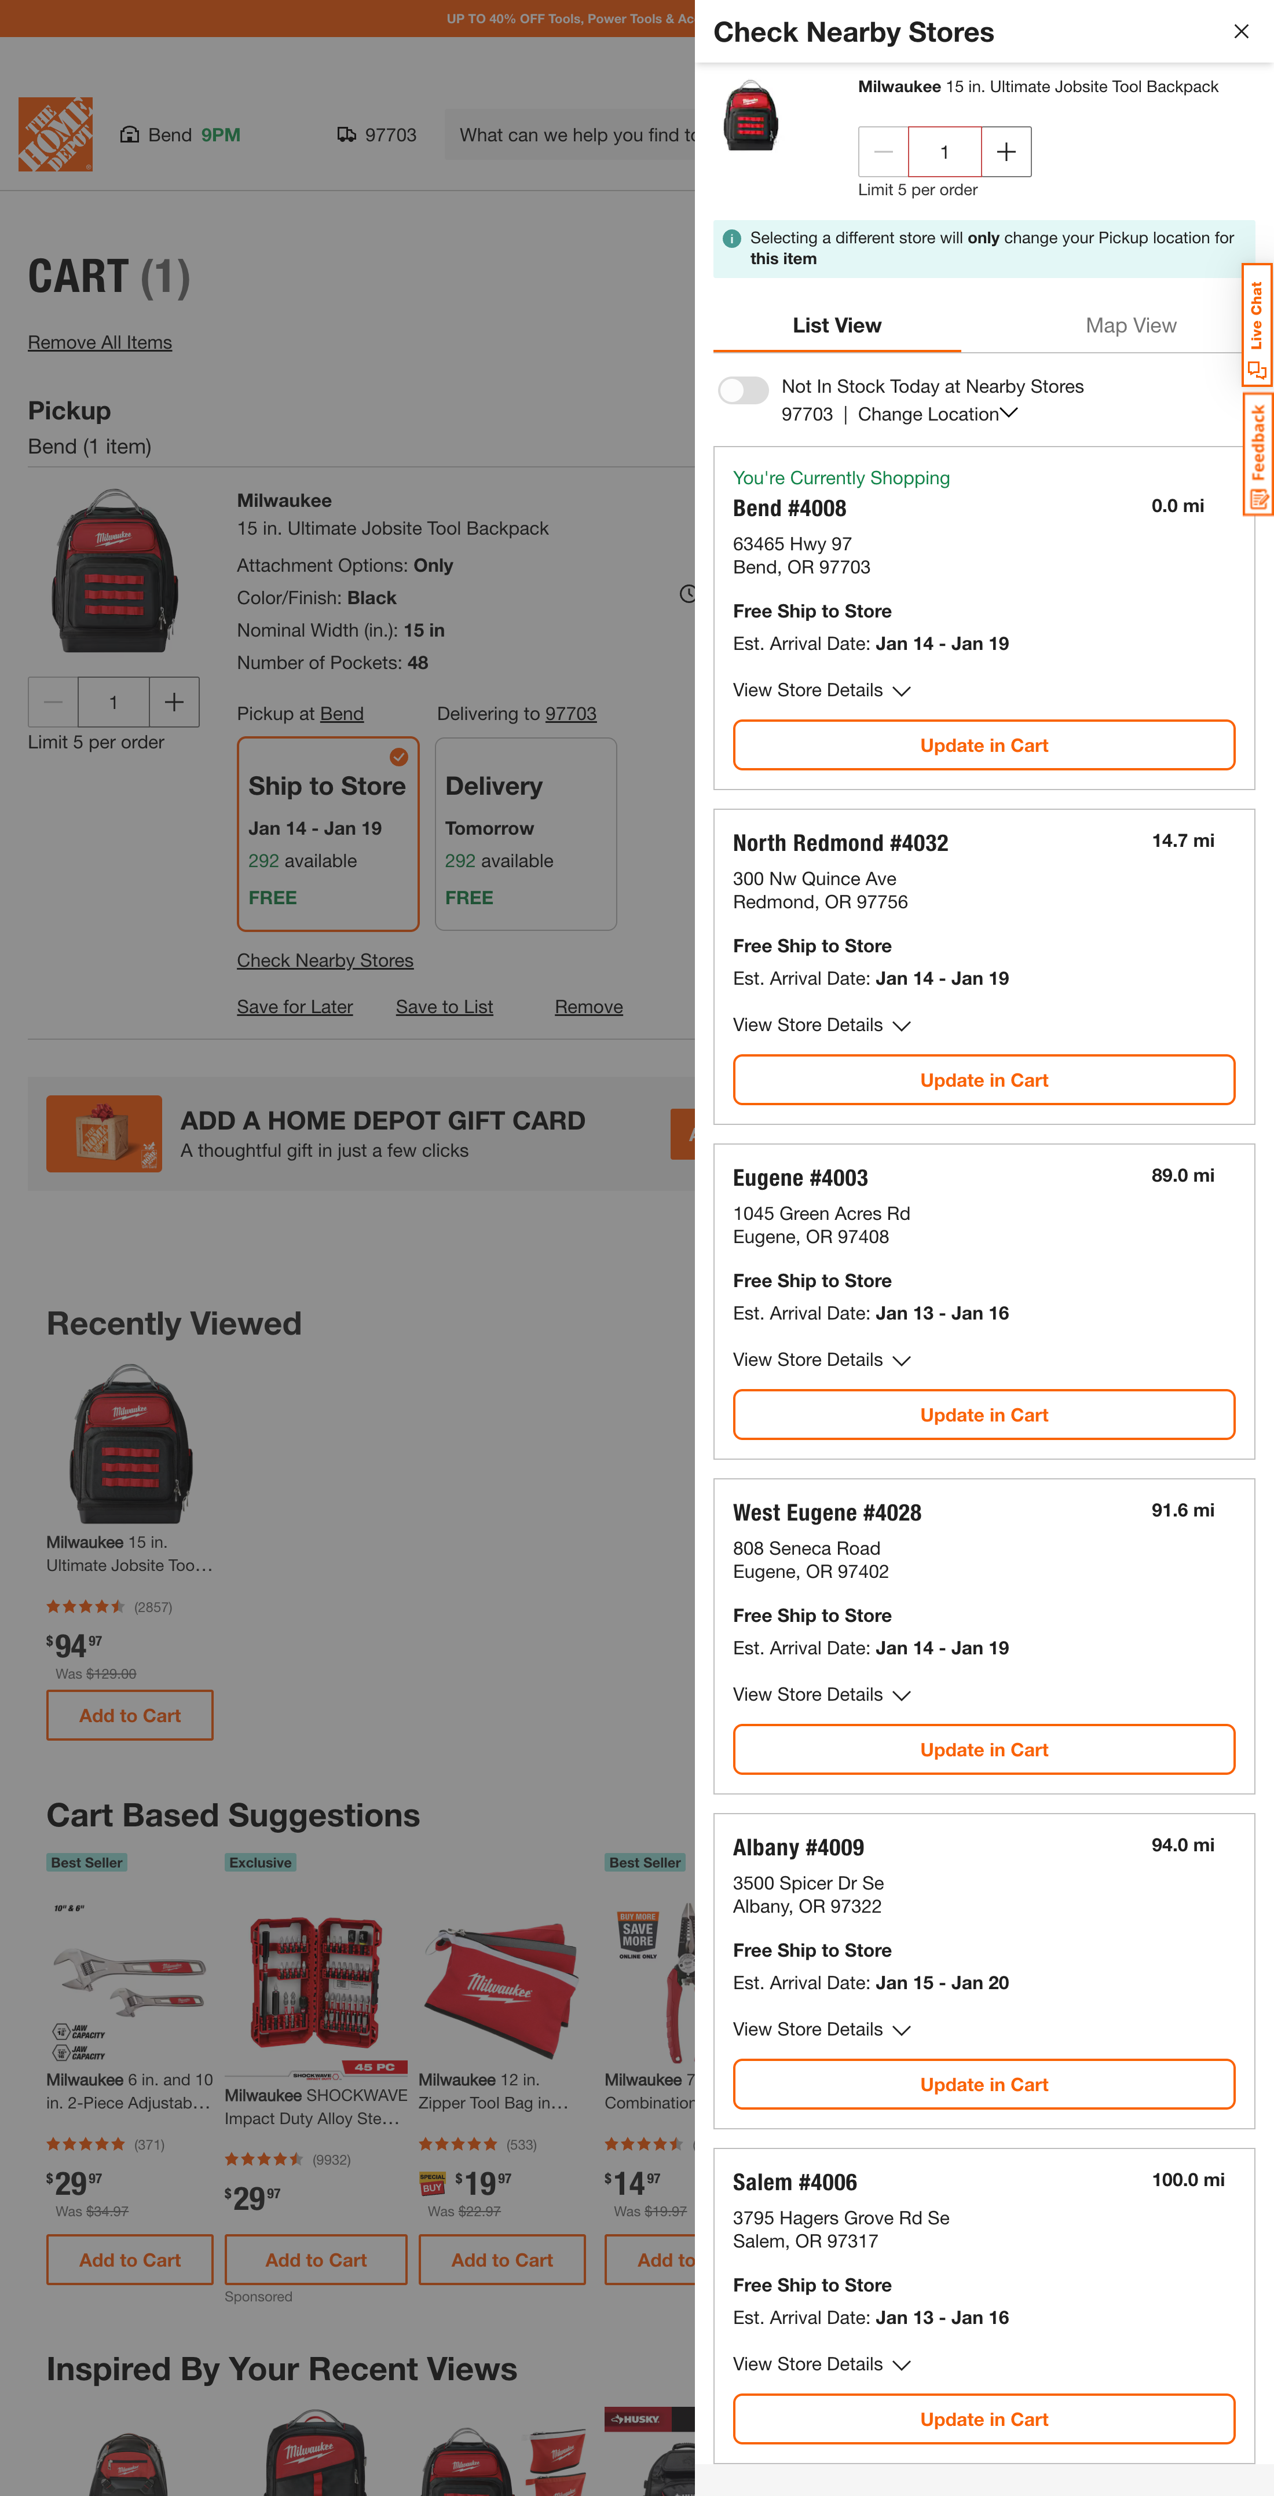Select the List View tab
1274x2496 pixels.
837,327
